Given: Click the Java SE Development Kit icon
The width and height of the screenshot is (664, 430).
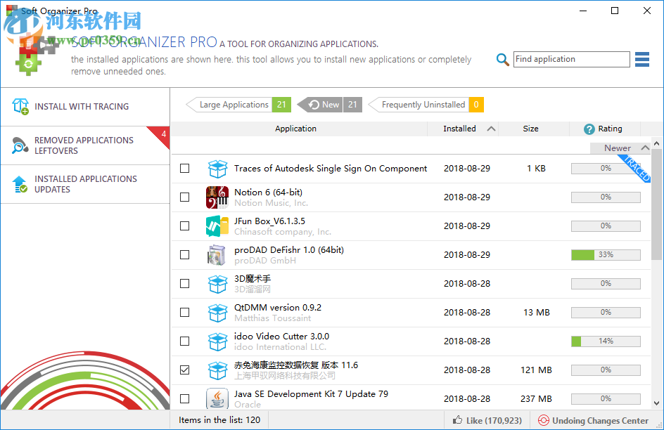Looking at the screenshot, I should (217, 398).
